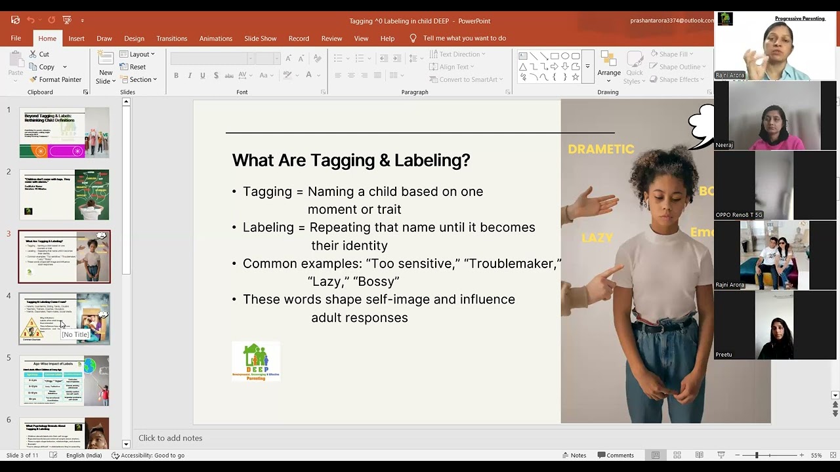Screen dimensions: 840x472
Task: Click the AutoSave icon in title bar
Action: (x=15, y=20)
